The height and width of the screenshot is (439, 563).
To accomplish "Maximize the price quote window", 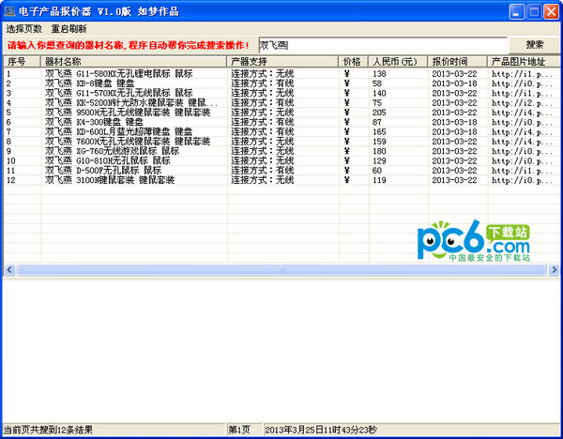I will 531,11.
